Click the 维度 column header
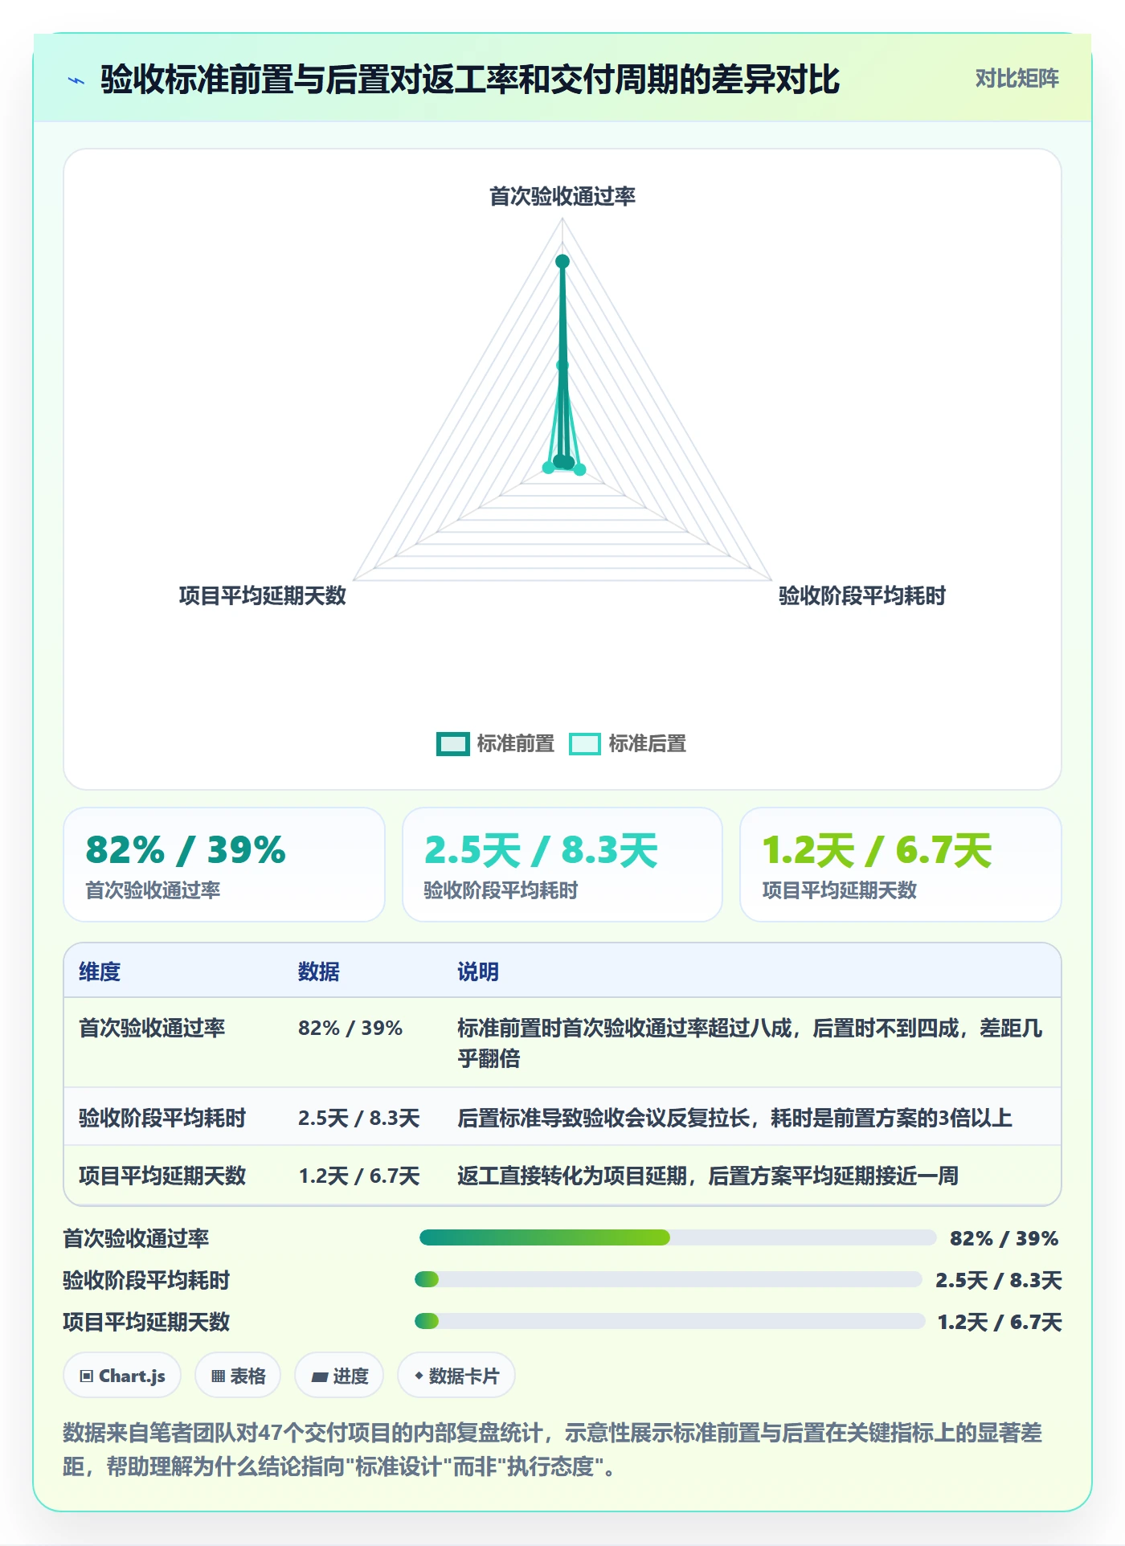Image resolution: width=1125 pixels, height=1546 pixels. pos(100,971)
